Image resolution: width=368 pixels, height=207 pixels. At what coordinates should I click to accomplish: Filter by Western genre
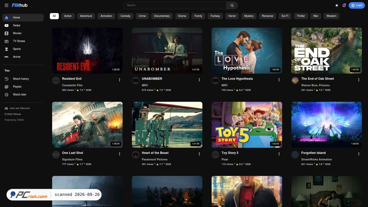pos(332,16)
